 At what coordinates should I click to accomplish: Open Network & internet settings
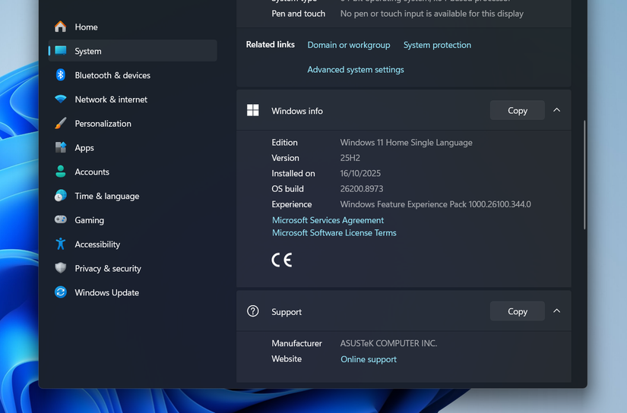[x=132, y=99]
